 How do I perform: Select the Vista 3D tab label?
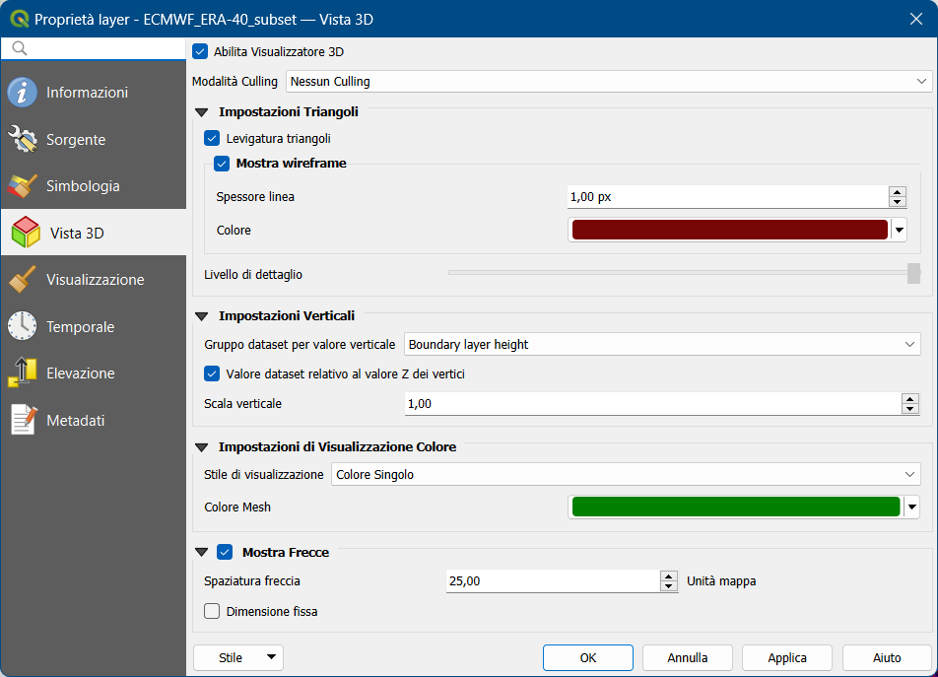click(x=77, y=234)
